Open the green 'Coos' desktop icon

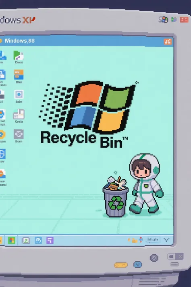(x=19, y=56)
